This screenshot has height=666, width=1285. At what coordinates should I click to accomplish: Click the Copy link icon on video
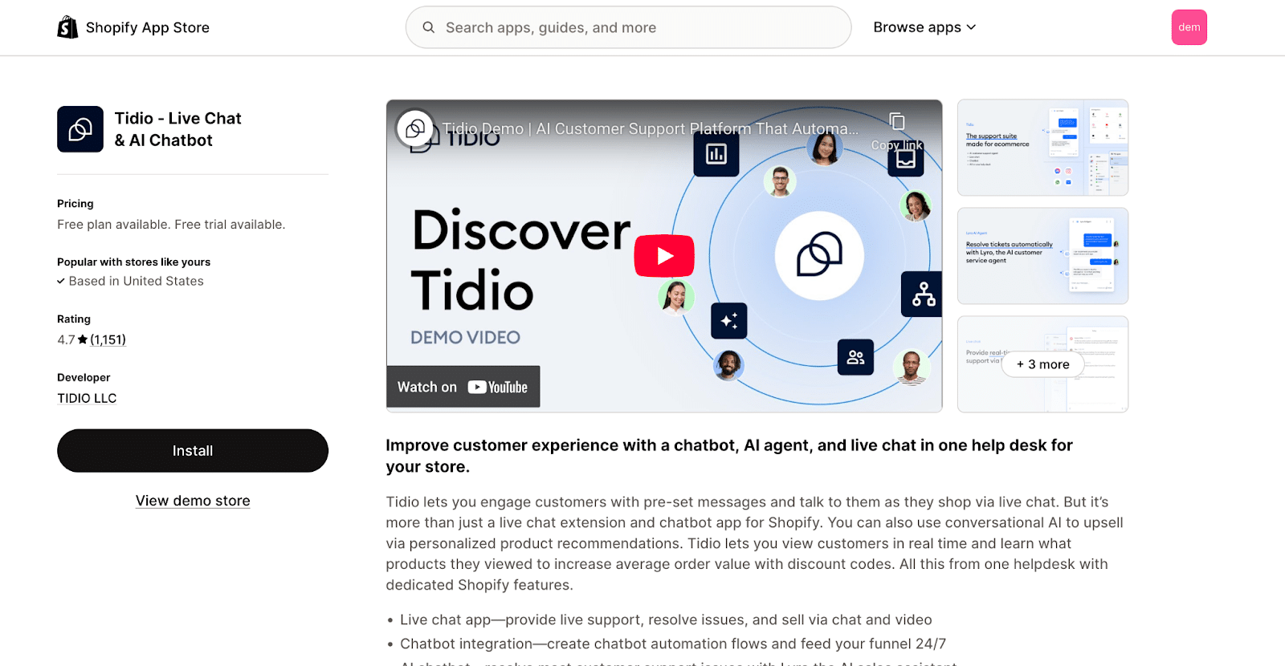897,122
